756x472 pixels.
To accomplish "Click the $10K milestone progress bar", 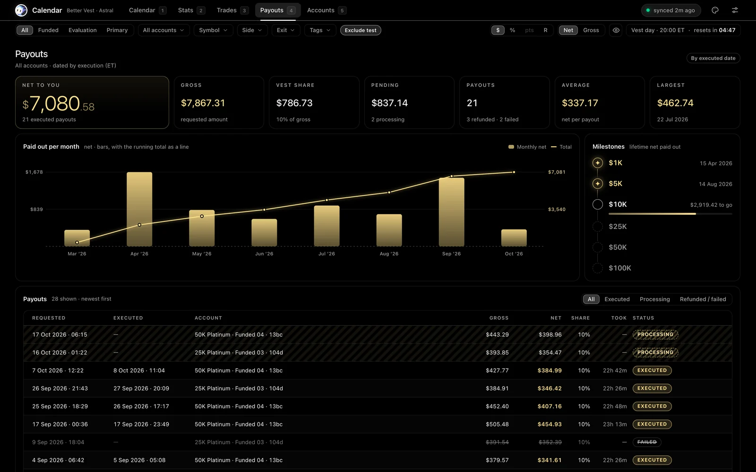I will [670, 214].
